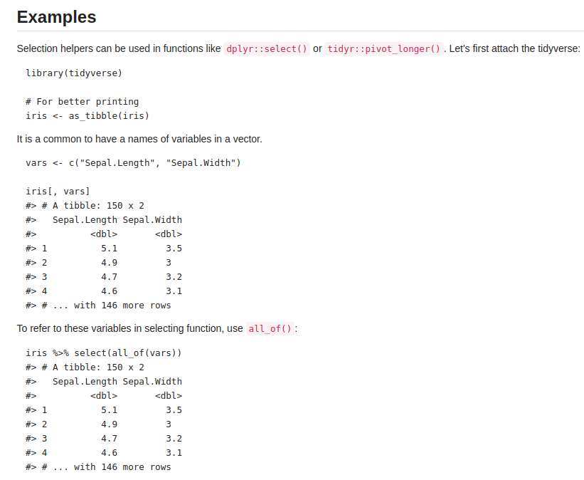Select the "# For better printing" comment

click(83, 101)
